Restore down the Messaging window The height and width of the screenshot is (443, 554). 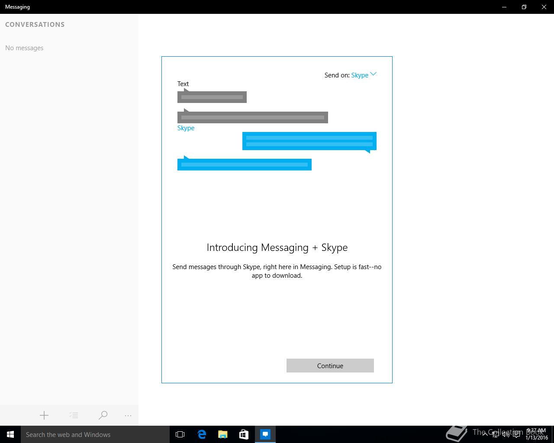tap(524, 7)
